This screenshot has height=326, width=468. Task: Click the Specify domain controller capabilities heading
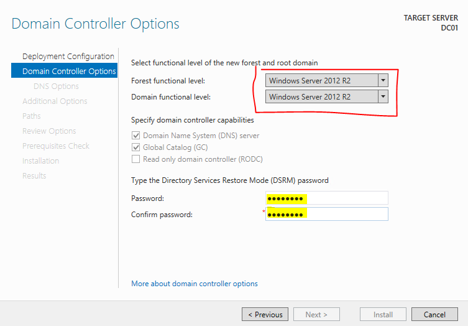(193, 120)
